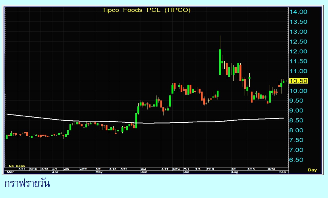
Task: Click the 4/22 date marker
Action: pyautogui.click(x=83, y=169)
